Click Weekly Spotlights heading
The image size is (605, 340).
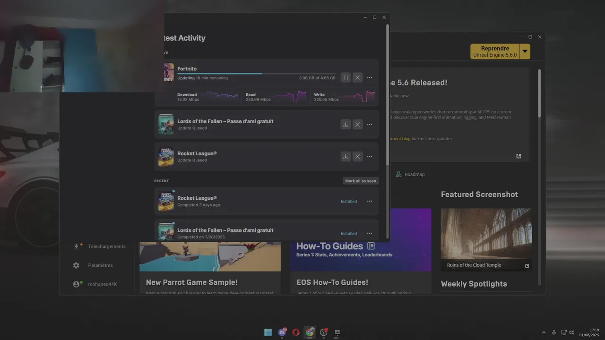coord(474,284)
